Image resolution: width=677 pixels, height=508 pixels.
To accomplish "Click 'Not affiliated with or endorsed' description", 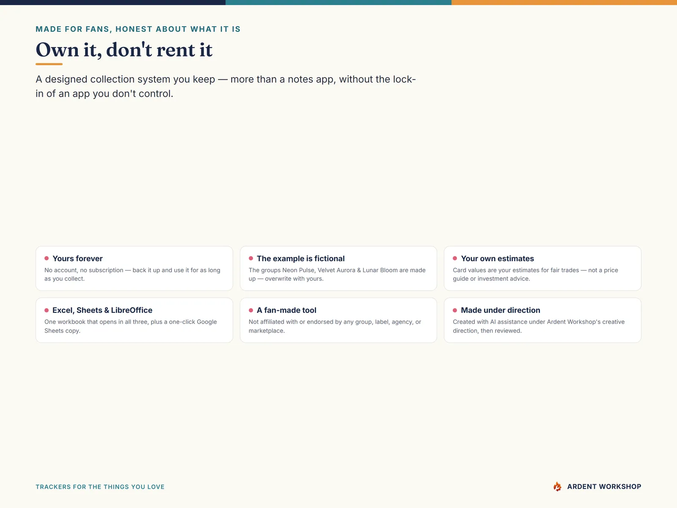I will [335, 326].
